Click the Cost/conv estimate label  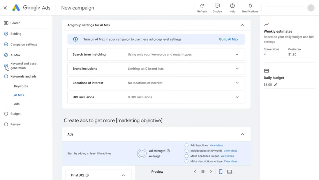click(x=294, y=49)
